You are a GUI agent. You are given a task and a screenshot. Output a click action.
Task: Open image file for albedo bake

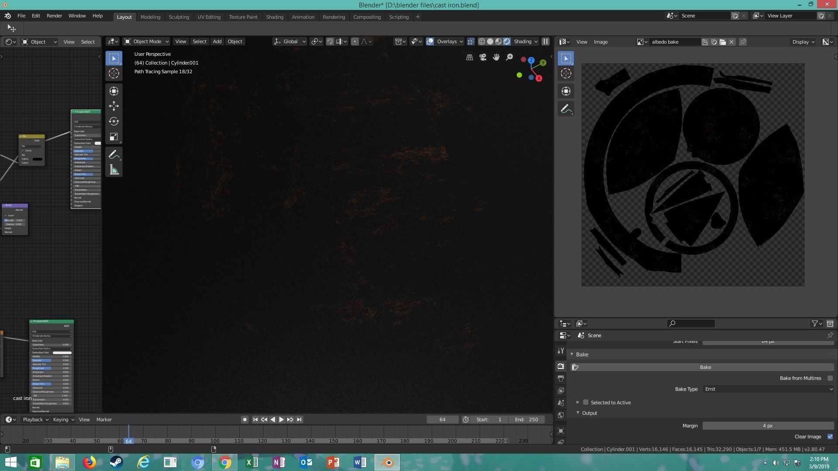tap(723, 42)
